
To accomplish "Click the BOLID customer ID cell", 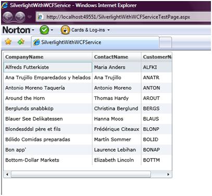I will [157, 139].
